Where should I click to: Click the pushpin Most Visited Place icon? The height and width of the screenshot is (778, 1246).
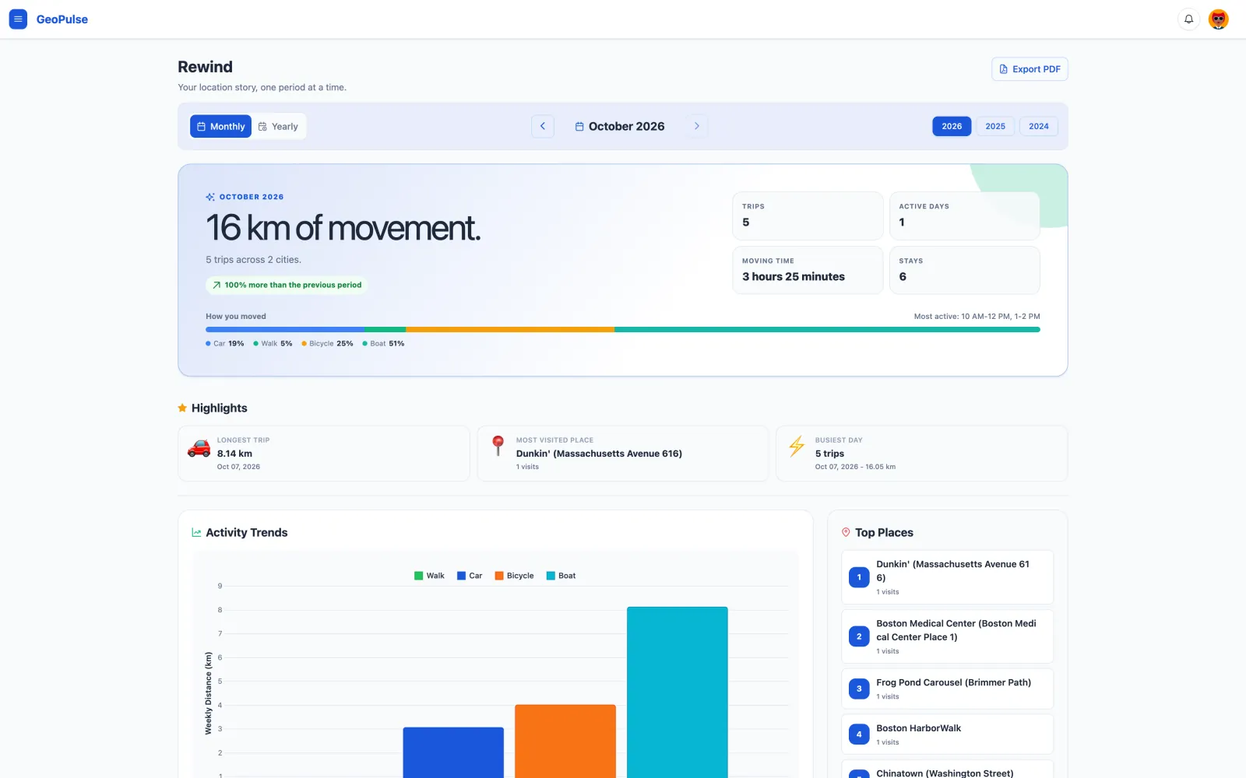(498, 446)
